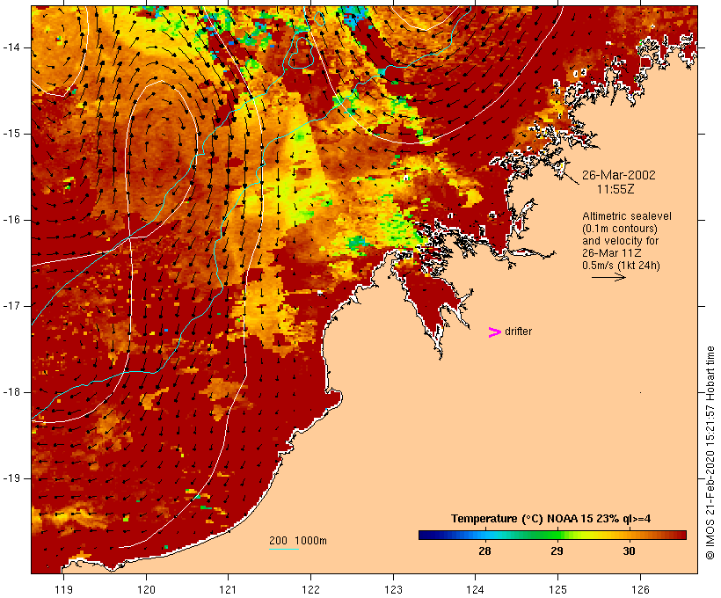Viewport: 721px width, 598px height.
Task: Click the 'Altimetric sealevel' caption text
Action: [x=626, y=216]
